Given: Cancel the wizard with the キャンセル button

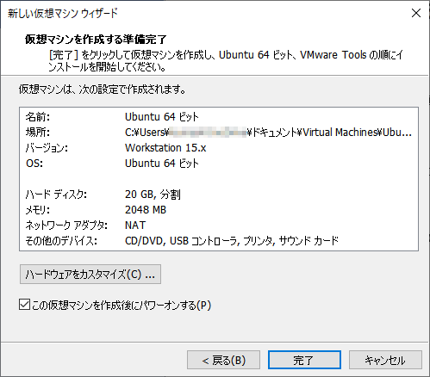Looking at the screenshot, I should point(385,360).
